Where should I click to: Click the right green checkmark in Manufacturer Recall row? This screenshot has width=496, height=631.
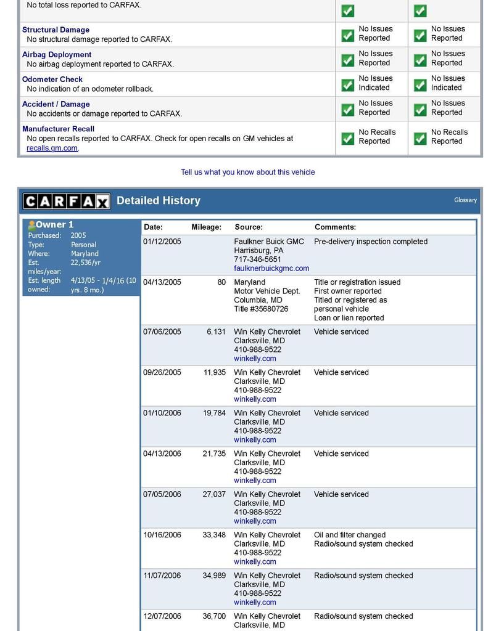(420, 139)
